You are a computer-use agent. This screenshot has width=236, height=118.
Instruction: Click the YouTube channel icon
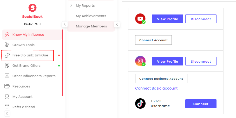point(140,19)
